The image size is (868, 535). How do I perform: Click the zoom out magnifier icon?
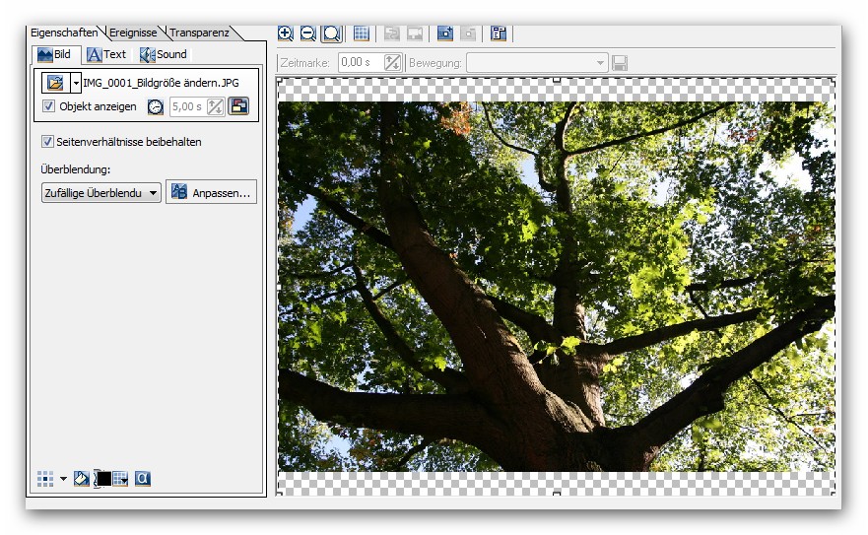tap(307, 33)
